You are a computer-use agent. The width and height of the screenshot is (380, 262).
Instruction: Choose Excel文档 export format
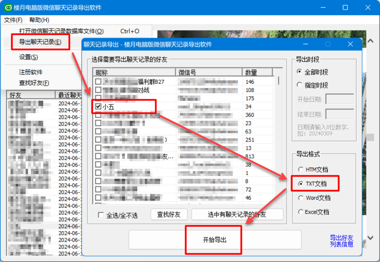pyautogui.click(x=300, y=212)
